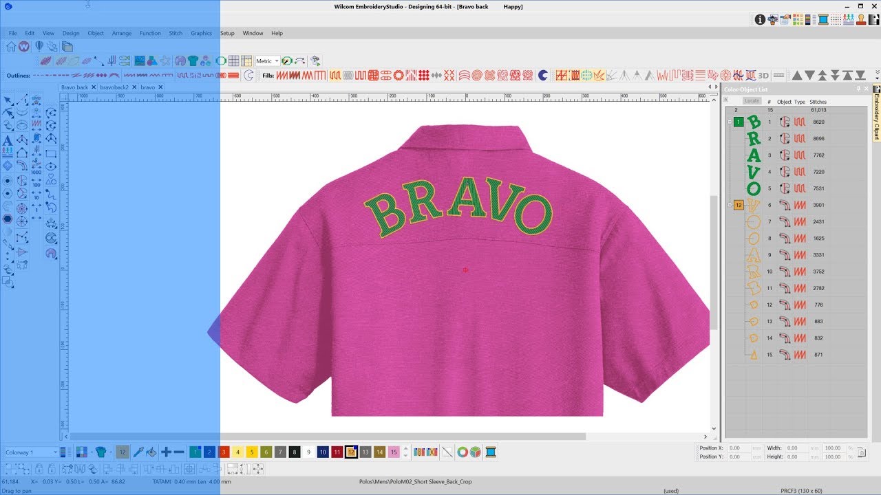Open the Setup menu
Image resolution: width=881 pixels, height=495 pixels.
click(x=227, y=33)
